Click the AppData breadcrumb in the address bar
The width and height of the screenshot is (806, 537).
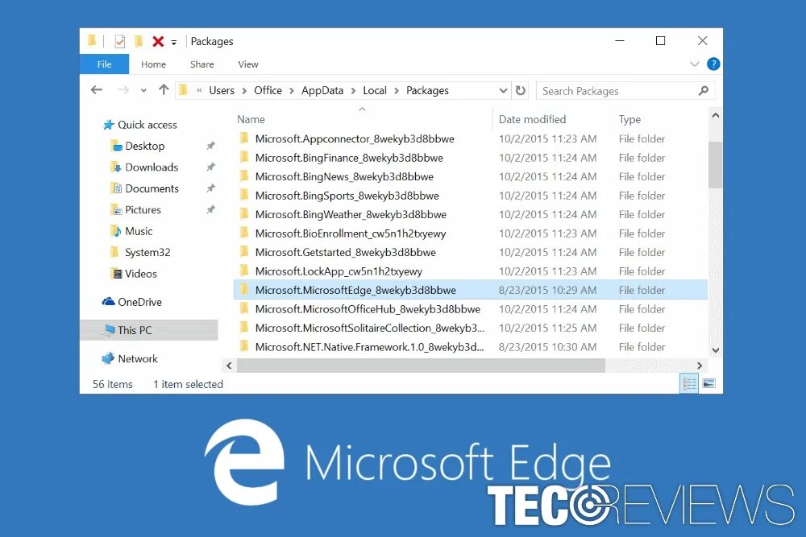click(322, 90)
